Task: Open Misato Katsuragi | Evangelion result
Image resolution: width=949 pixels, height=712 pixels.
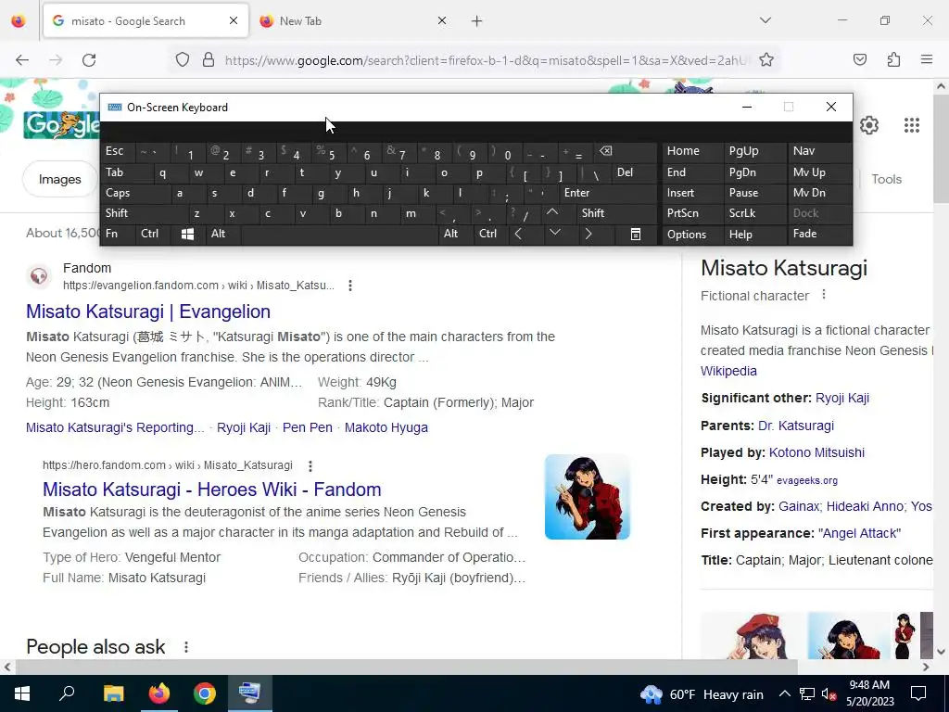Action: pyautogui.click(x=148, y=311)
